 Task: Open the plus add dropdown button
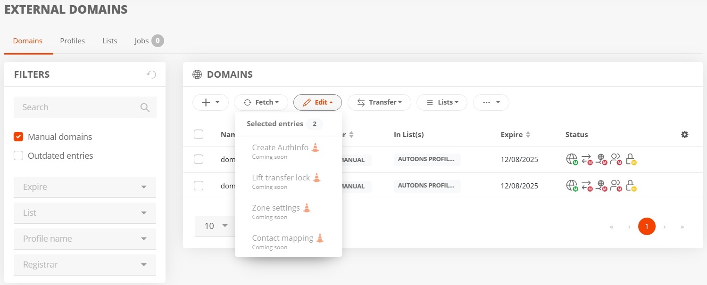(x=210, y=102)
